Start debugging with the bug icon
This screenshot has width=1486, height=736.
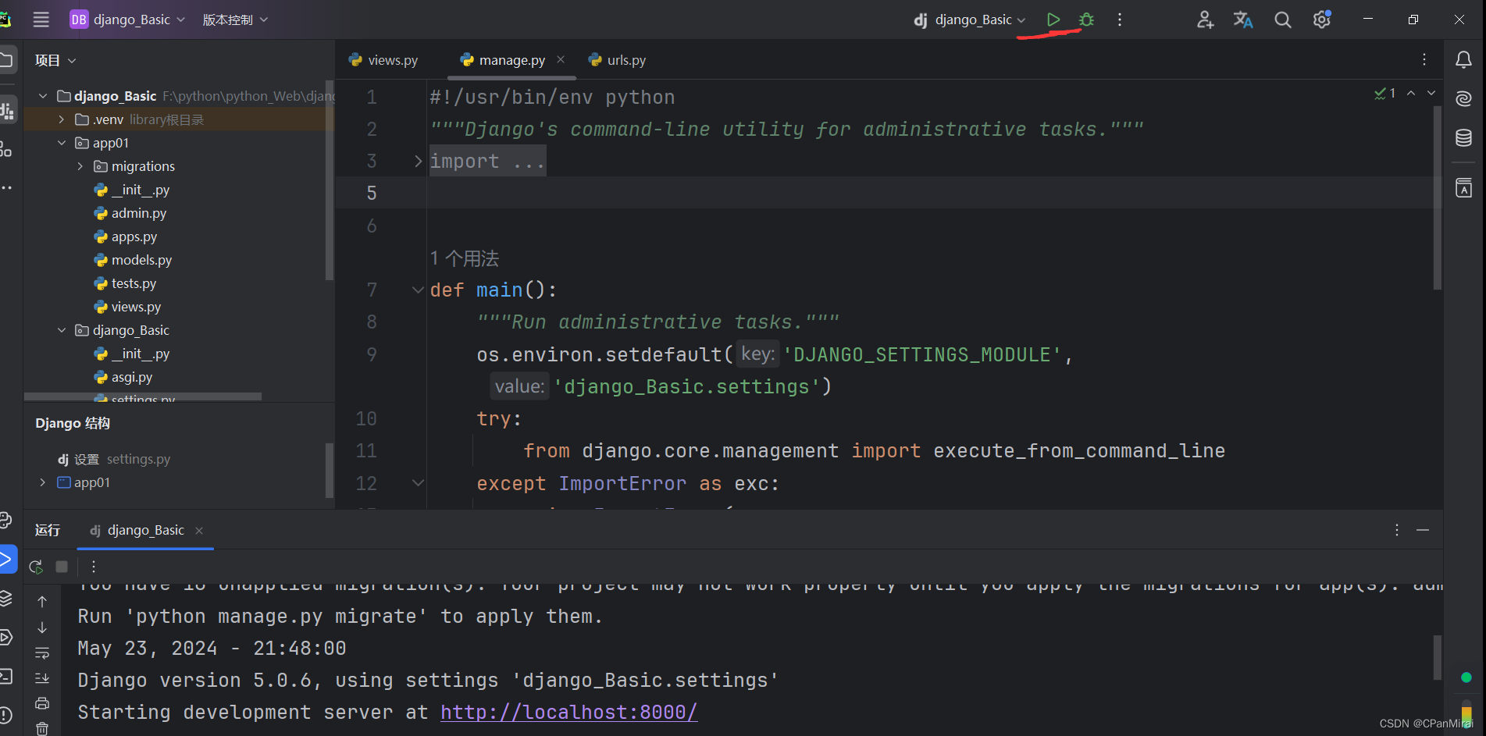tap(1086, 20)
